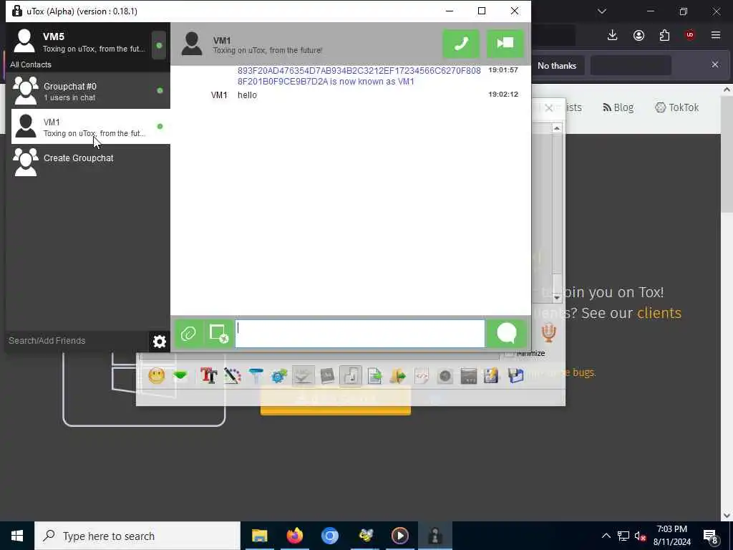Open the emoticon smiley in background chat toolbar

pos(157,375)
